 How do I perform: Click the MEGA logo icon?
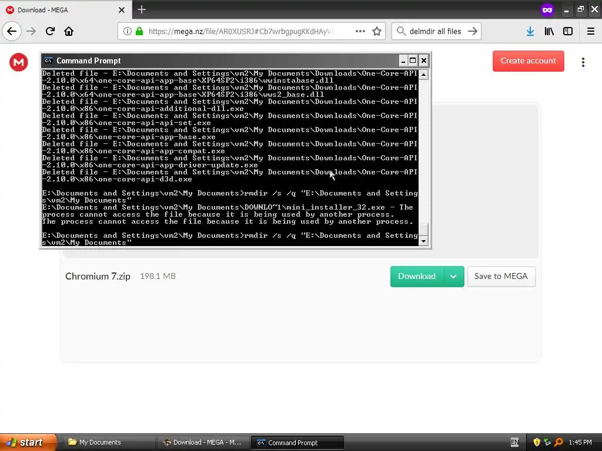click(19, 62)
